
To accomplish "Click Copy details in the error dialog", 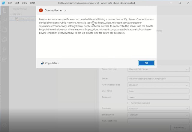I will [52, 63].
